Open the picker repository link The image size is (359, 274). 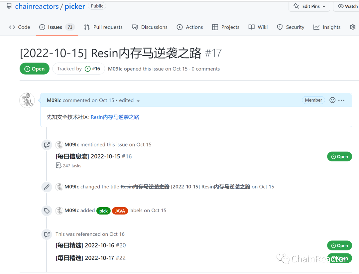click(75, 6)
